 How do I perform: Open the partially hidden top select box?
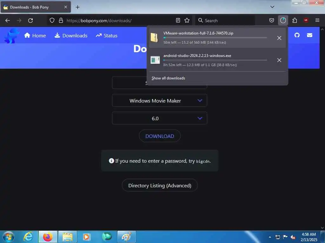[129, 83]
